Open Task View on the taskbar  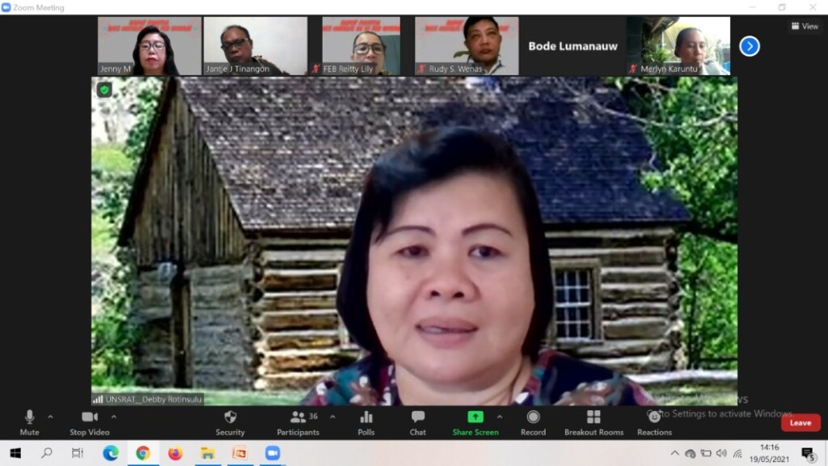pyautogui.click(x=78, y=453)
